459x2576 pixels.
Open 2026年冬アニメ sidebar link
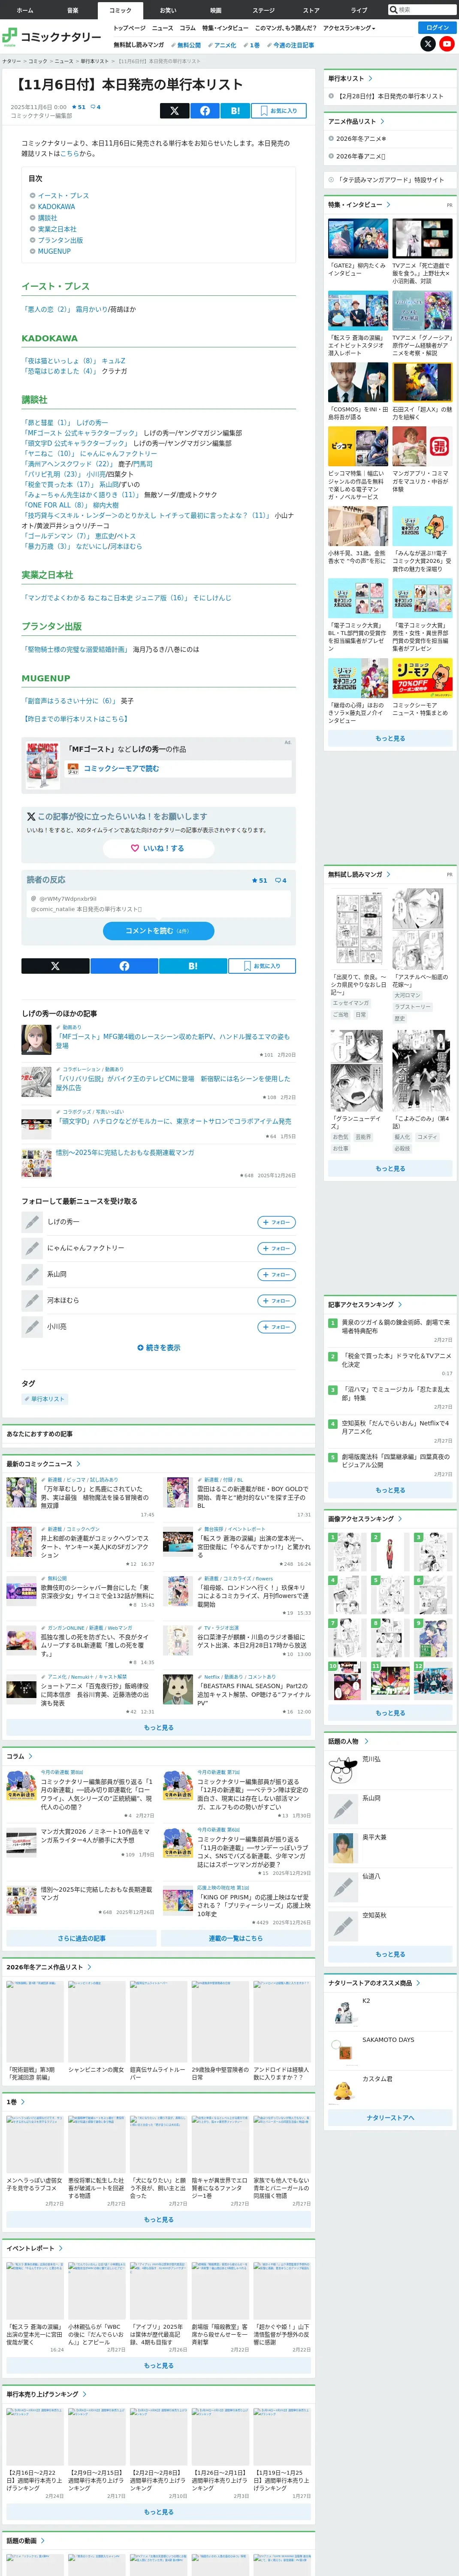(361, 139)
